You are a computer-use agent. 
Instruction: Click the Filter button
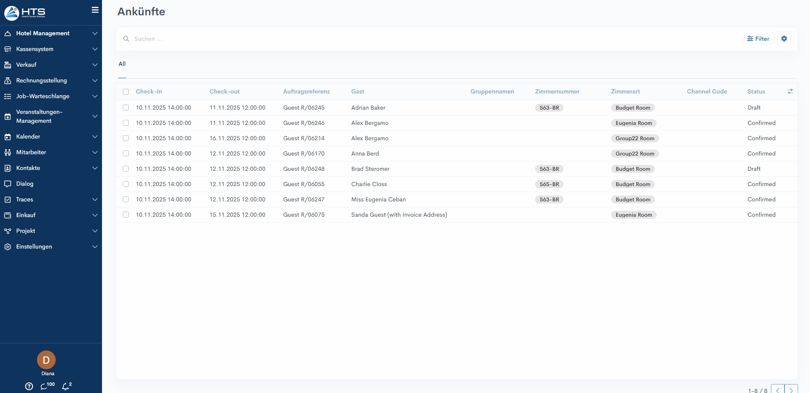(758, 39)
